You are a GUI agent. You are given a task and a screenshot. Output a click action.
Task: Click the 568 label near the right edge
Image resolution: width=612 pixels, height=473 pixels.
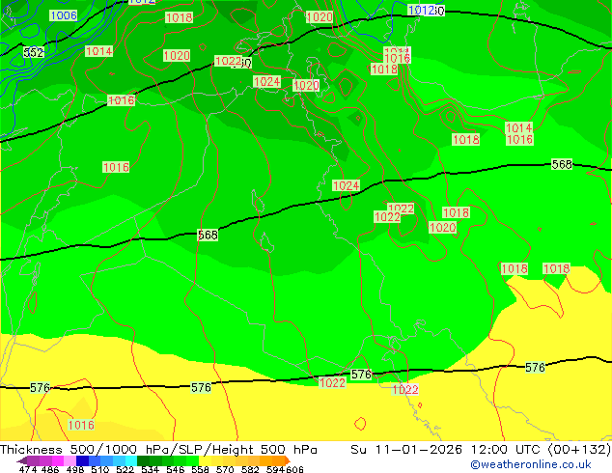562,164
